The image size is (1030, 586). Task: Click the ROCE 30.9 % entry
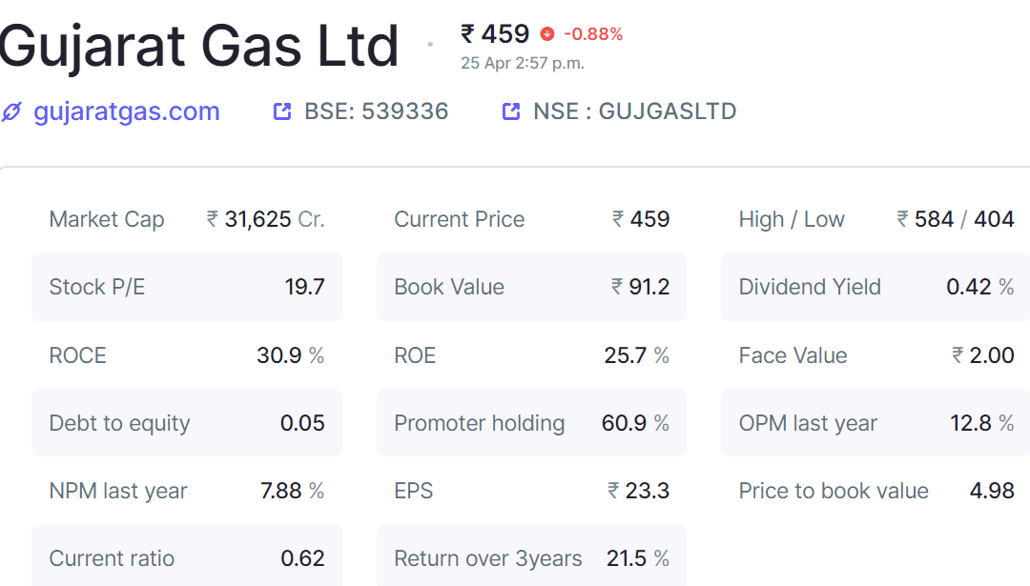coord(187,355)
